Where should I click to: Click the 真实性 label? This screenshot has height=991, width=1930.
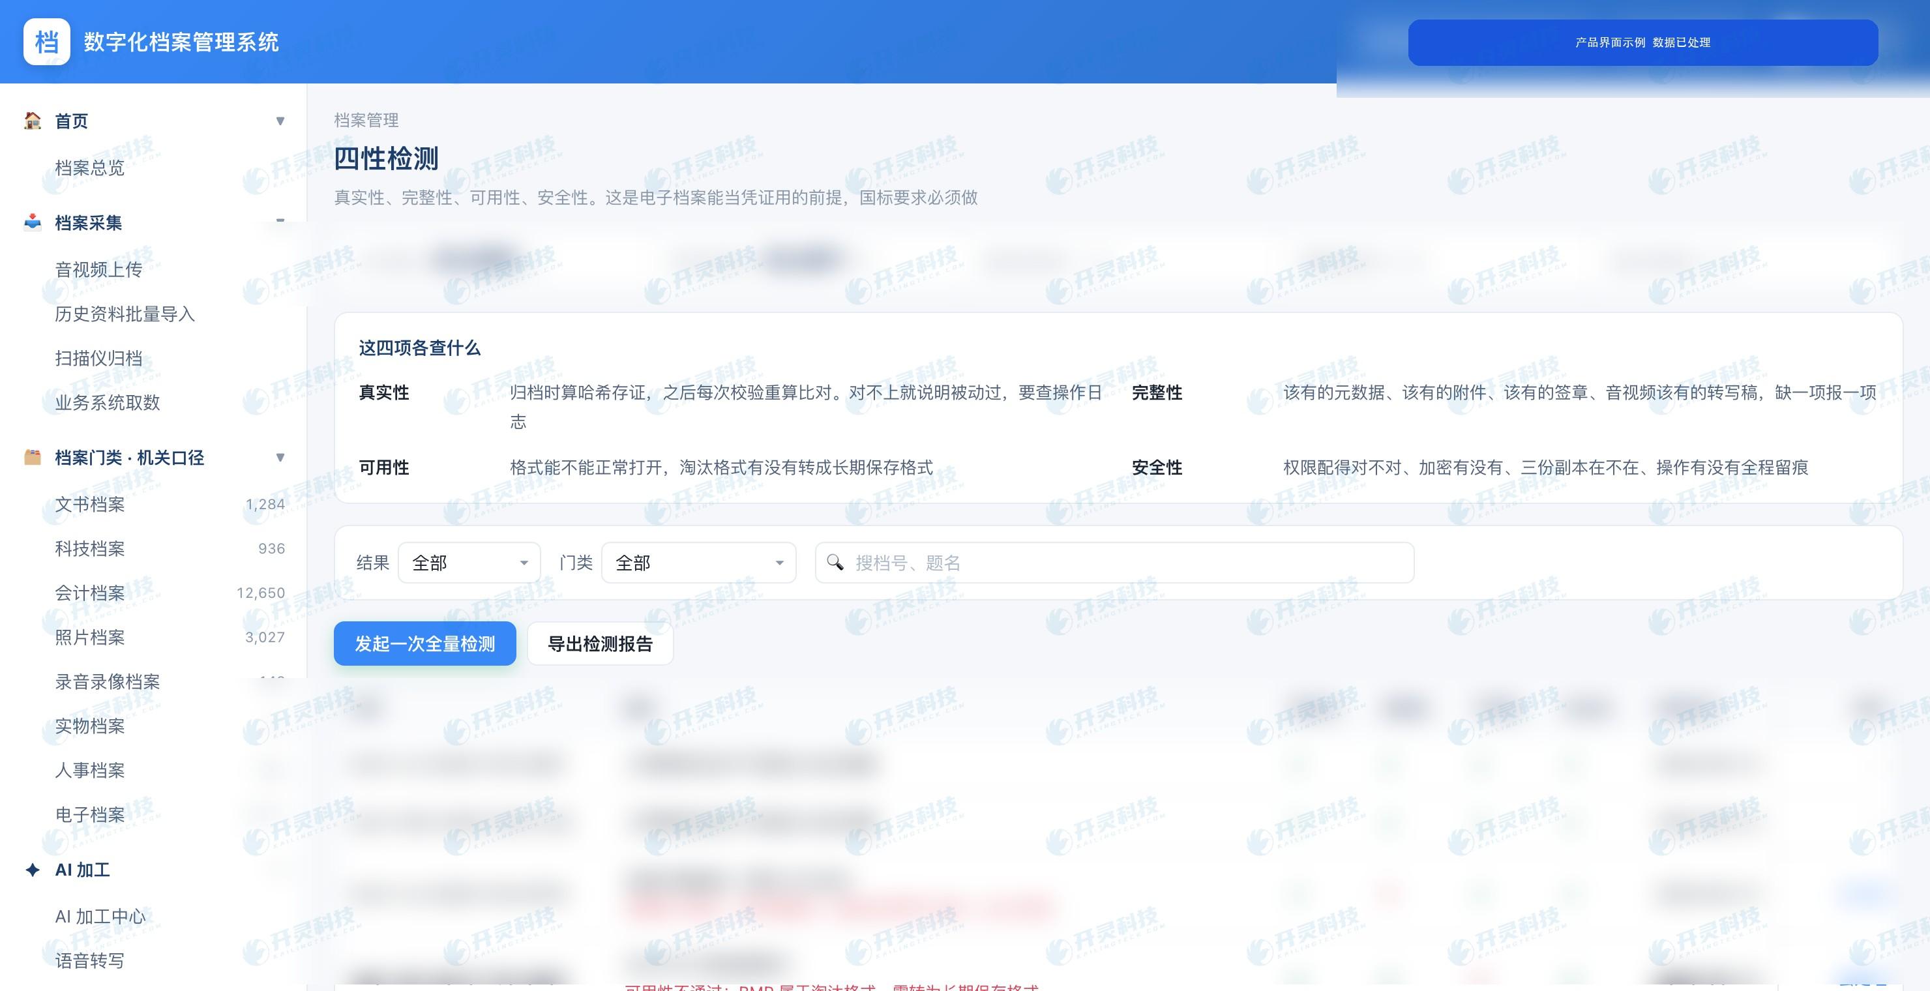[x=383, y=392]
